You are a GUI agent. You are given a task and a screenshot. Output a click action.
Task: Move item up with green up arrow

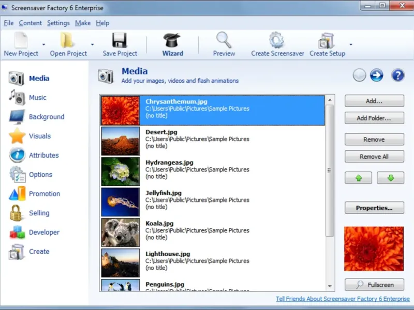[358, 178]
